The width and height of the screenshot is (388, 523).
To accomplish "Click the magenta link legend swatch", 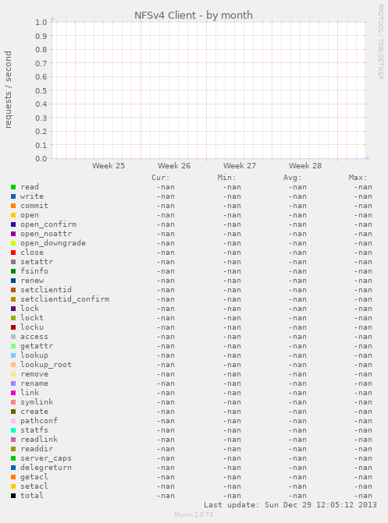I will coord(13,393).
